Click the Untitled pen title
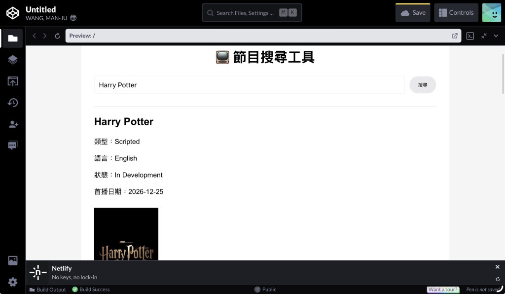Screen dimensions: 505x294 pos(41,9)
